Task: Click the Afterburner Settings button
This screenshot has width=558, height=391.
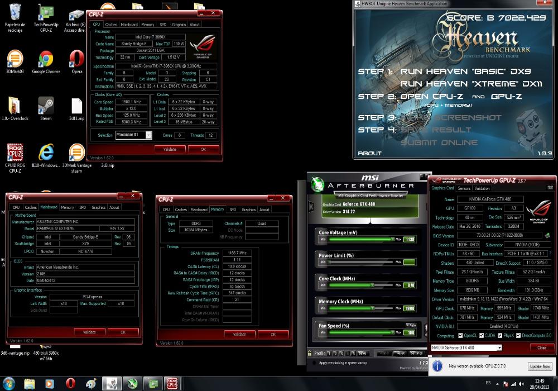Action: pos(417,353)
